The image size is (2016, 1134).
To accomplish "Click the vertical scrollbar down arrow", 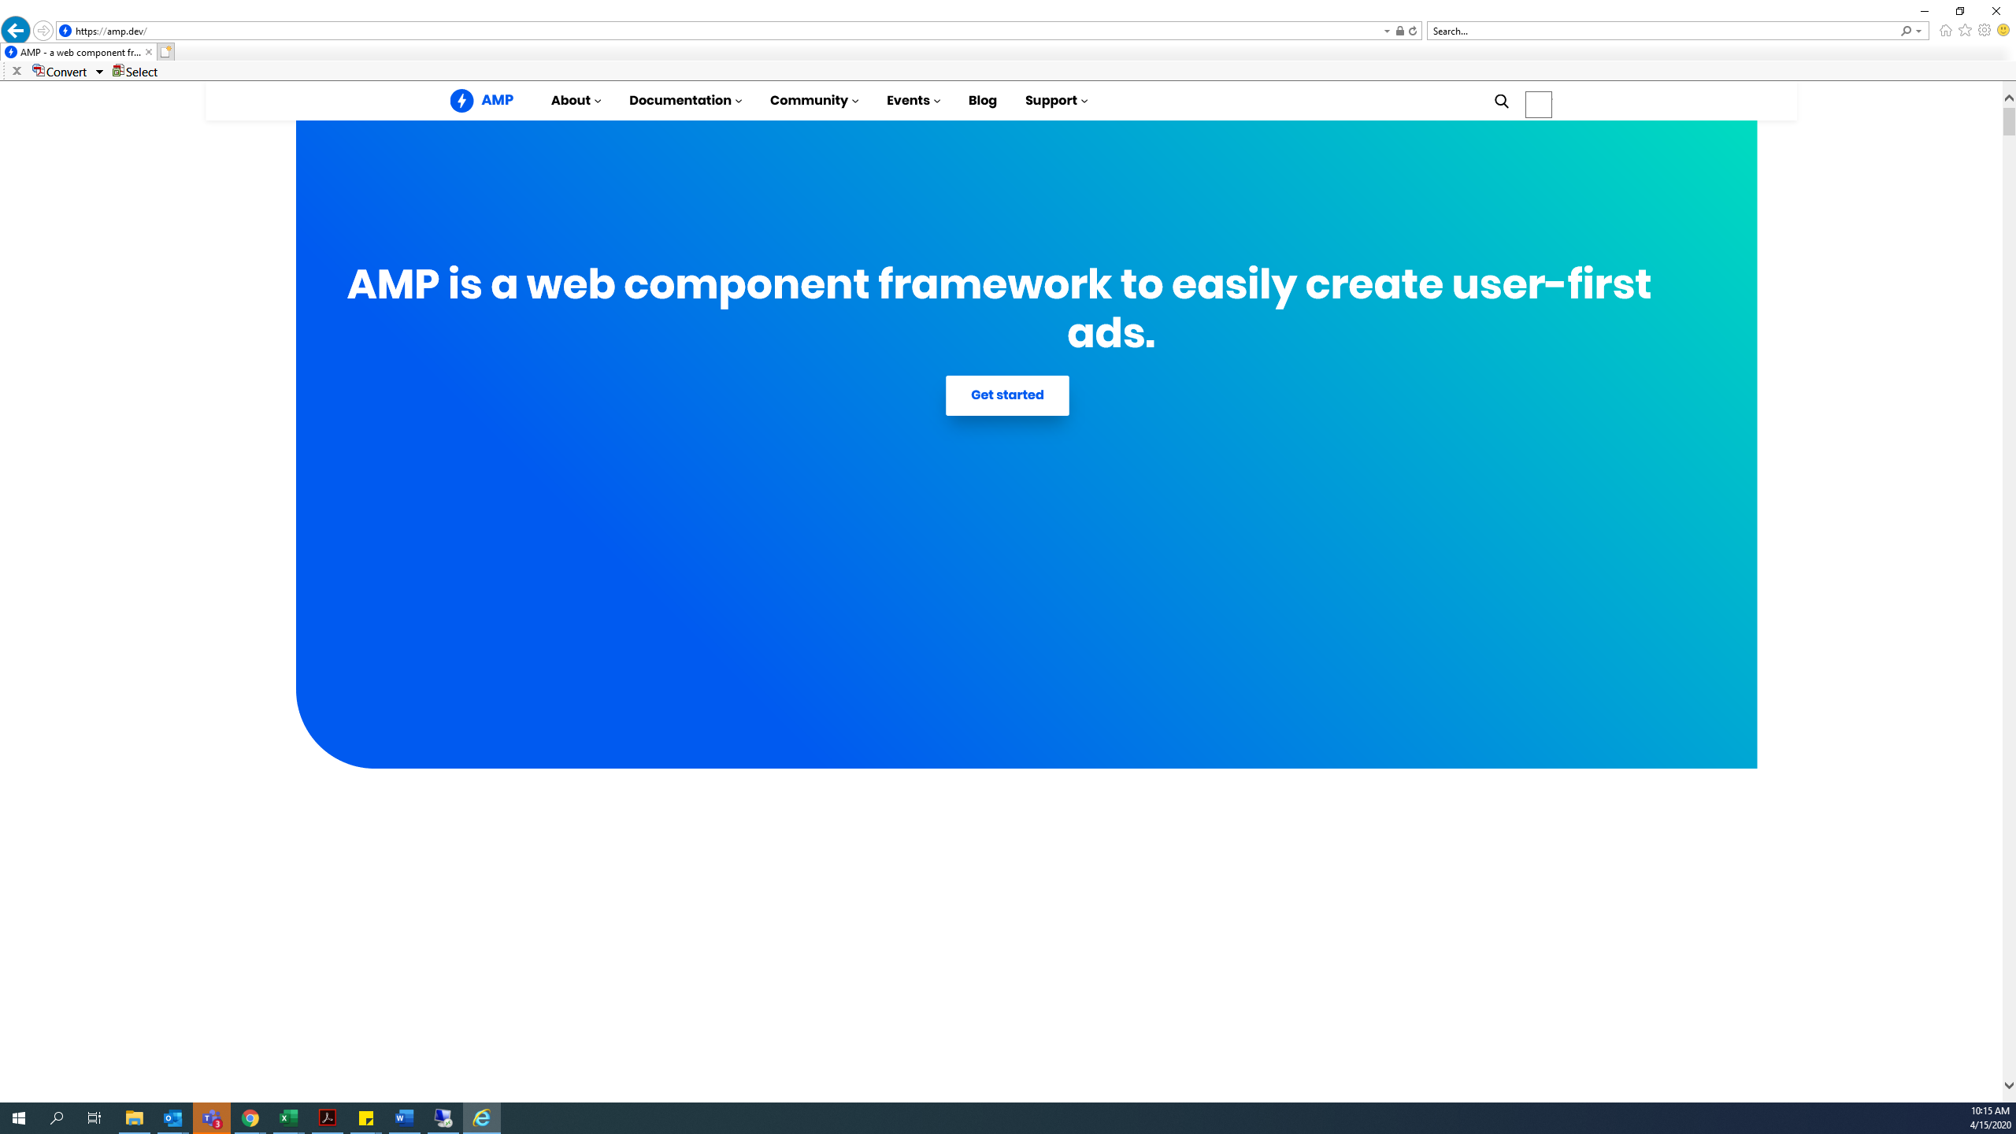I will click(2009, 1085).
